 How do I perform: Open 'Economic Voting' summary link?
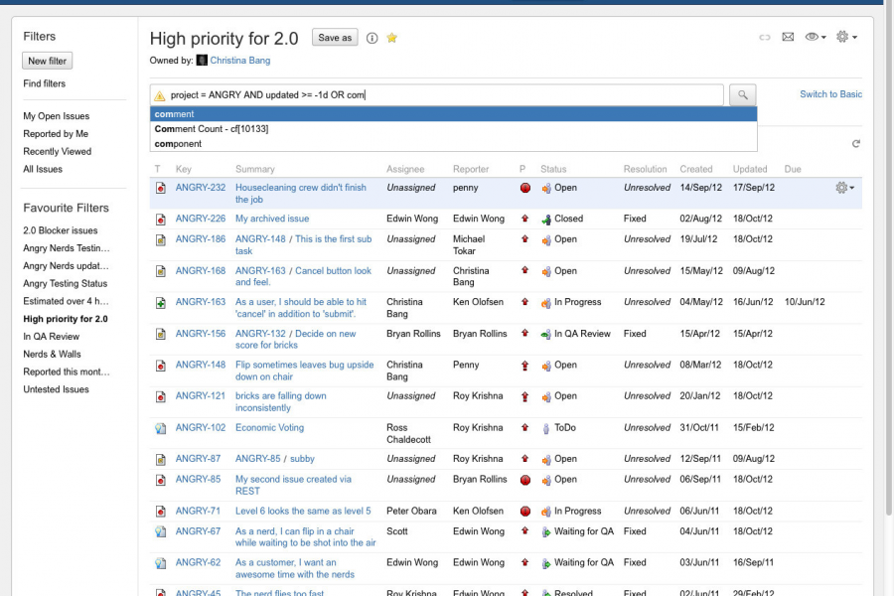point(269,428)
